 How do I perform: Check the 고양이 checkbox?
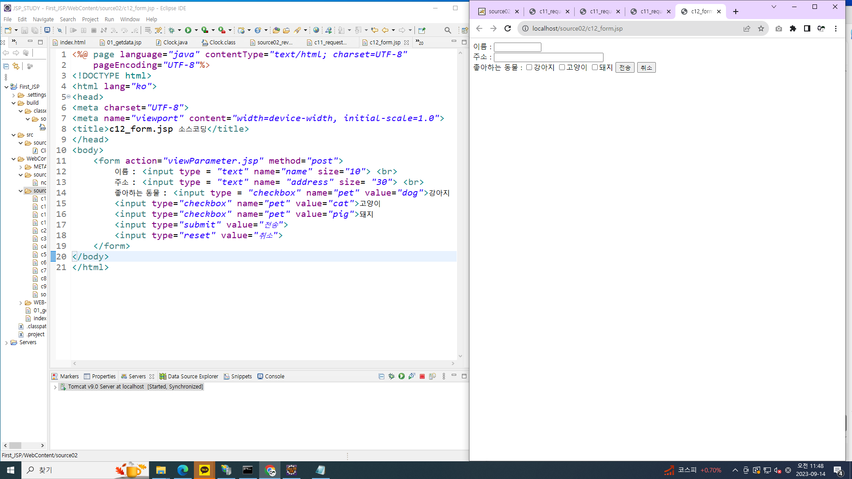point(562,67)
